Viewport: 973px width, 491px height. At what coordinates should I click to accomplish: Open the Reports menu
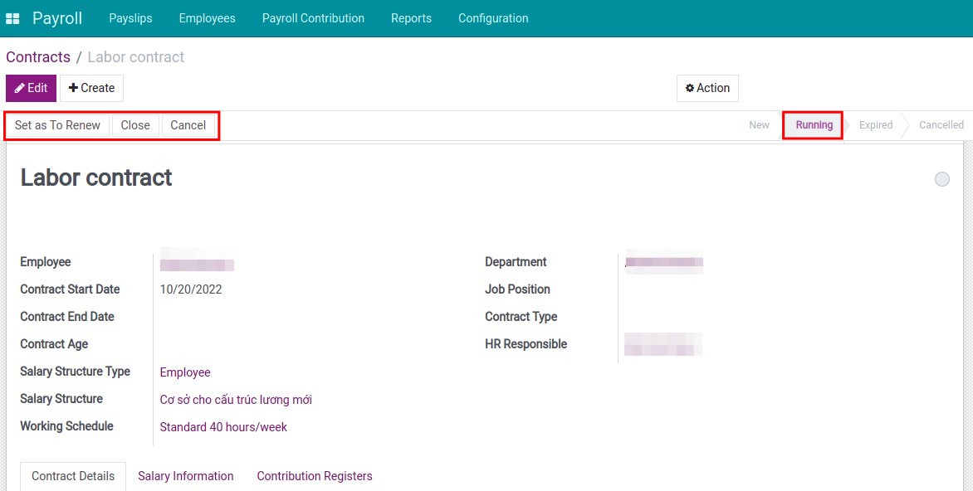pos(411,18)
